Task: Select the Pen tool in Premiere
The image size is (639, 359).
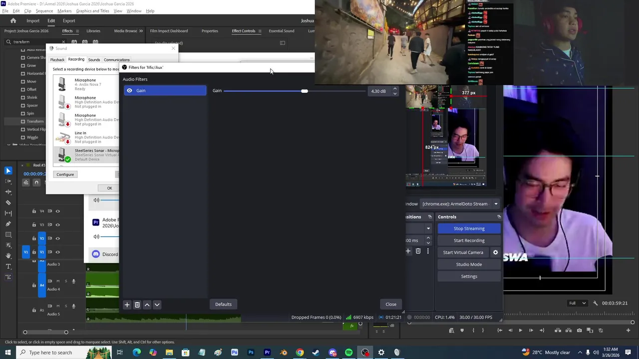Action: (x=8, y=224)
